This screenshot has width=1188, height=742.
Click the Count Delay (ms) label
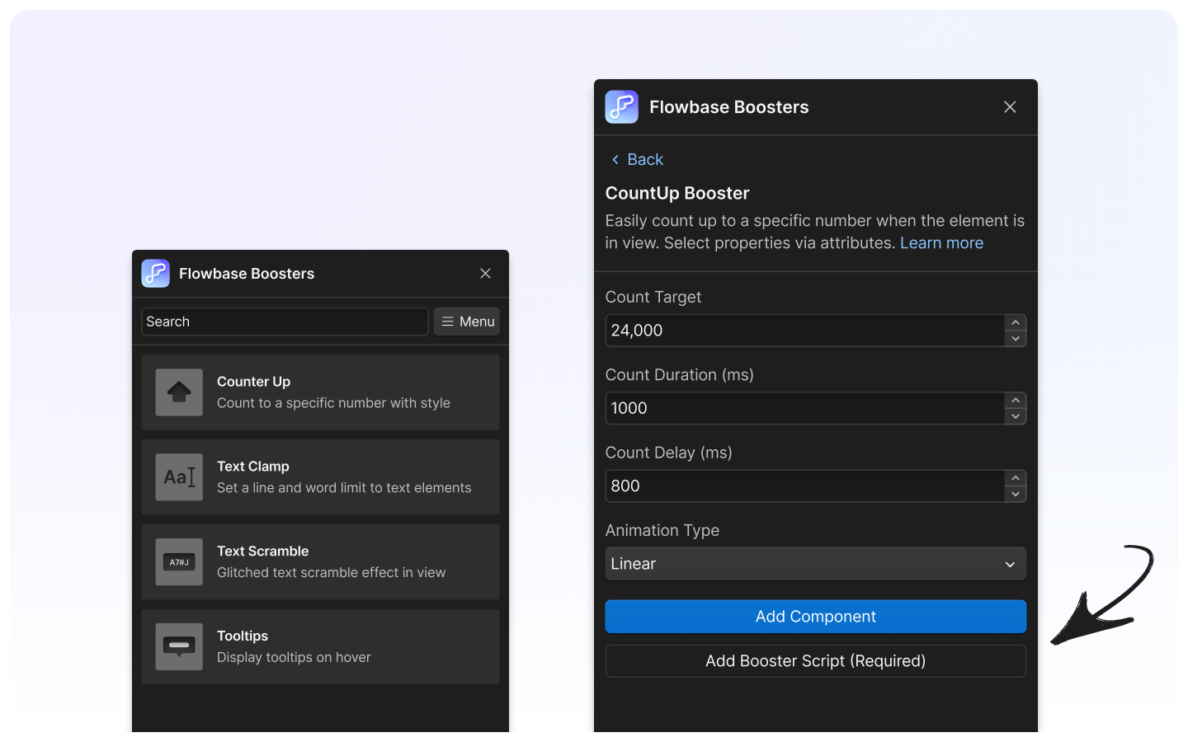(669, 453)
